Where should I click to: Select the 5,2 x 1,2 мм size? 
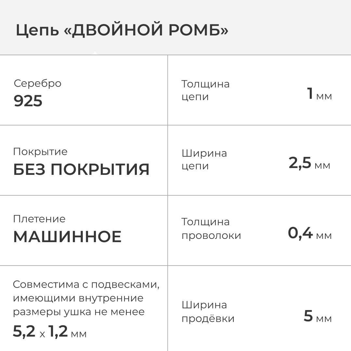[x=49, y=332]
